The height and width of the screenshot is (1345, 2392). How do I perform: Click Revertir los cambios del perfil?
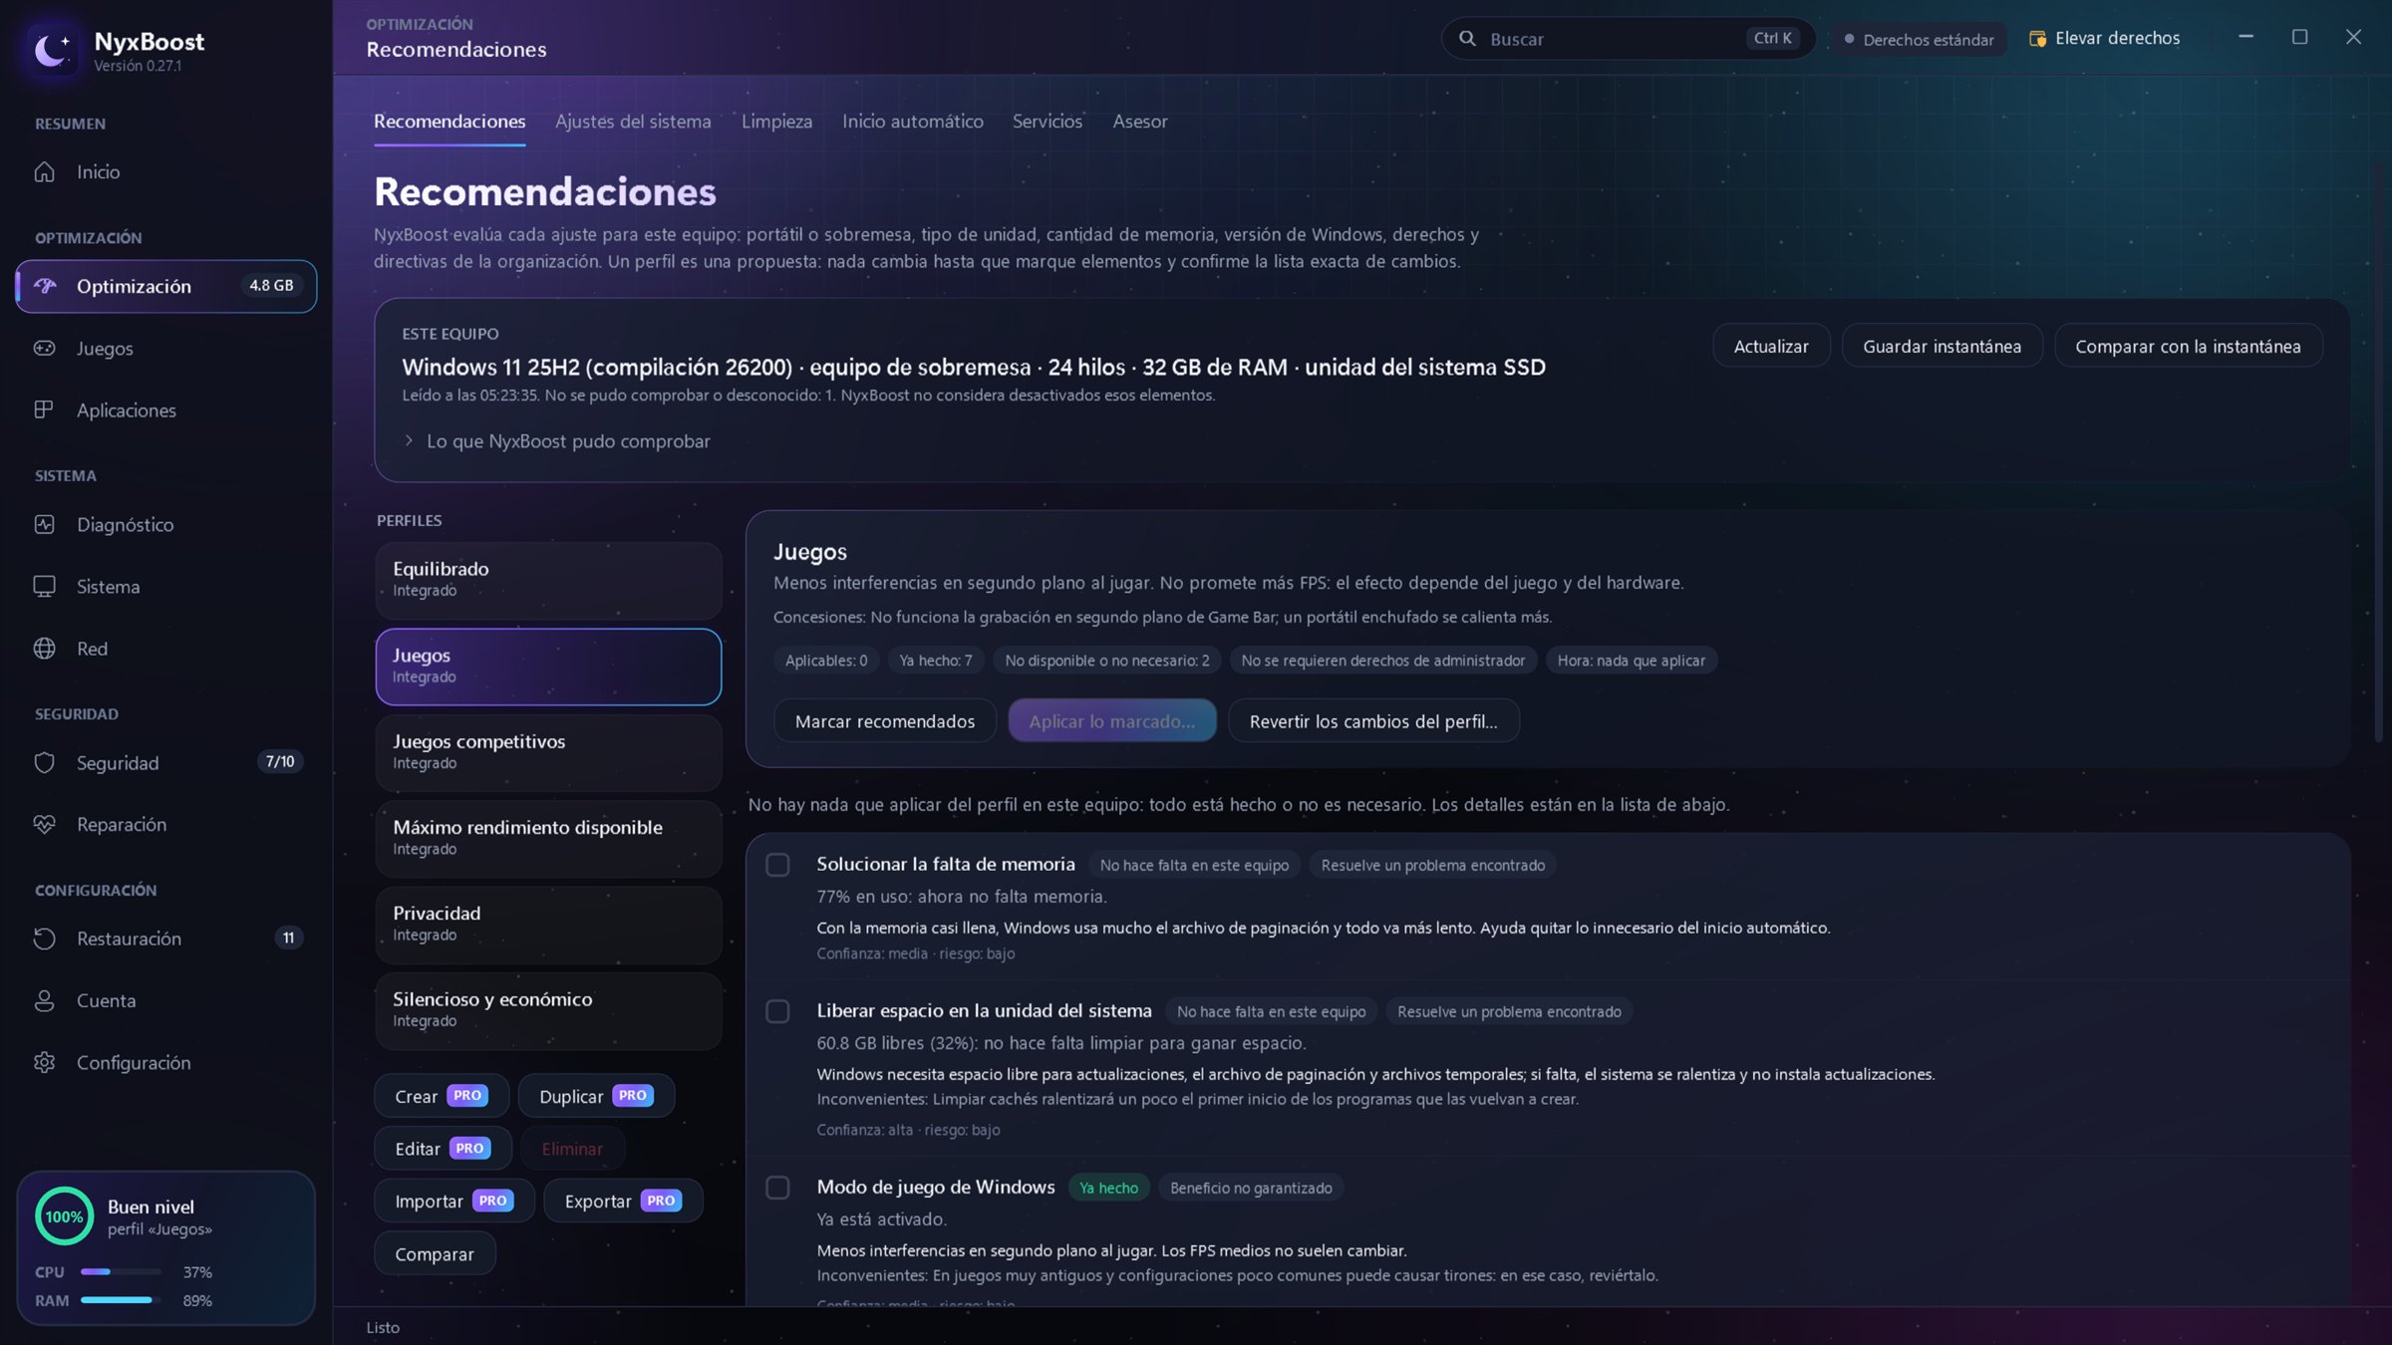click(1373, 720)
